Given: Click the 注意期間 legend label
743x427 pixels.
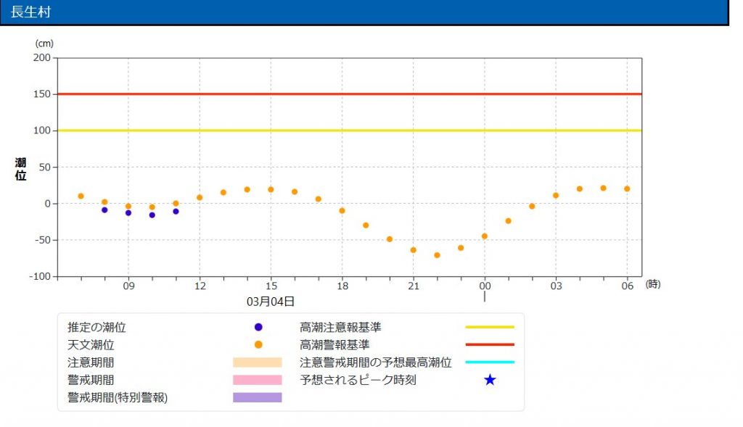Looking at the screenshot, I should point(91,362).
